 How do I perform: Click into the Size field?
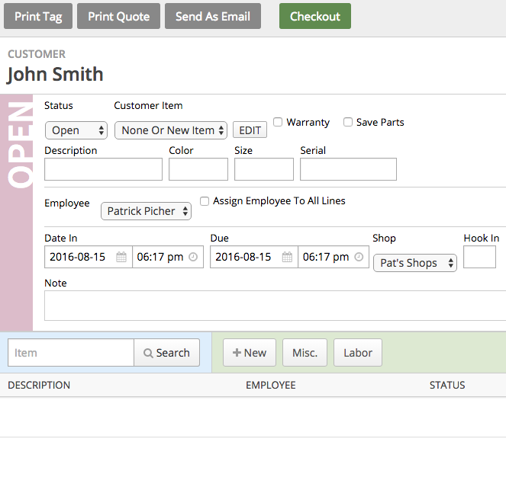click(x=264, y=169)
